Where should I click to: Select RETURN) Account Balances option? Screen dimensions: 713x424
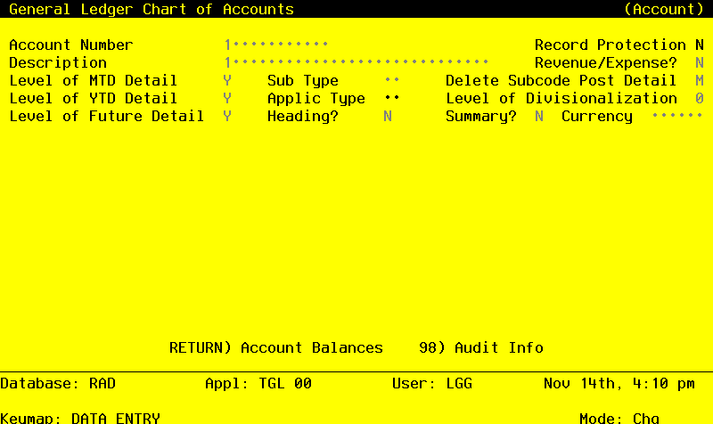click(276, 347)
